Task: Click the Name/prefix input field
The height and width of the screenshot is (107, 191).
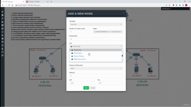Action: click(x=96, y=39)
